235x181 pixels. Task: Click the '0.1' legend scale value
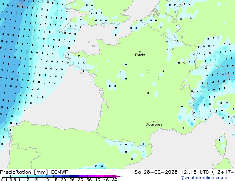4,180
